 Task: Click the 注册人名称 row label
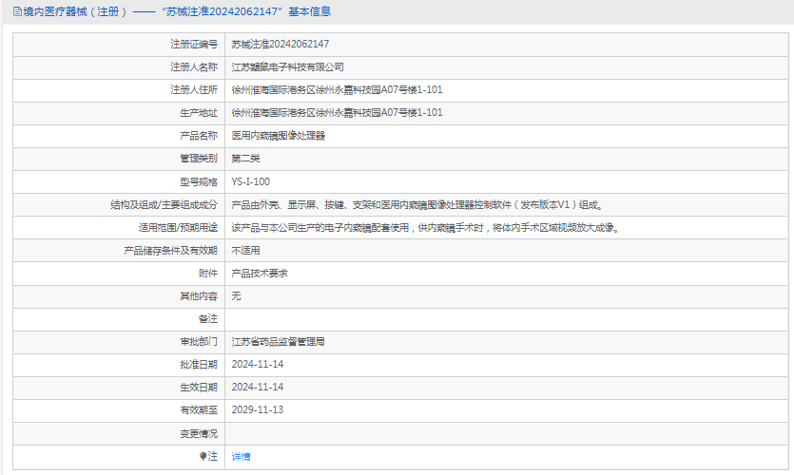click(194, 67)
